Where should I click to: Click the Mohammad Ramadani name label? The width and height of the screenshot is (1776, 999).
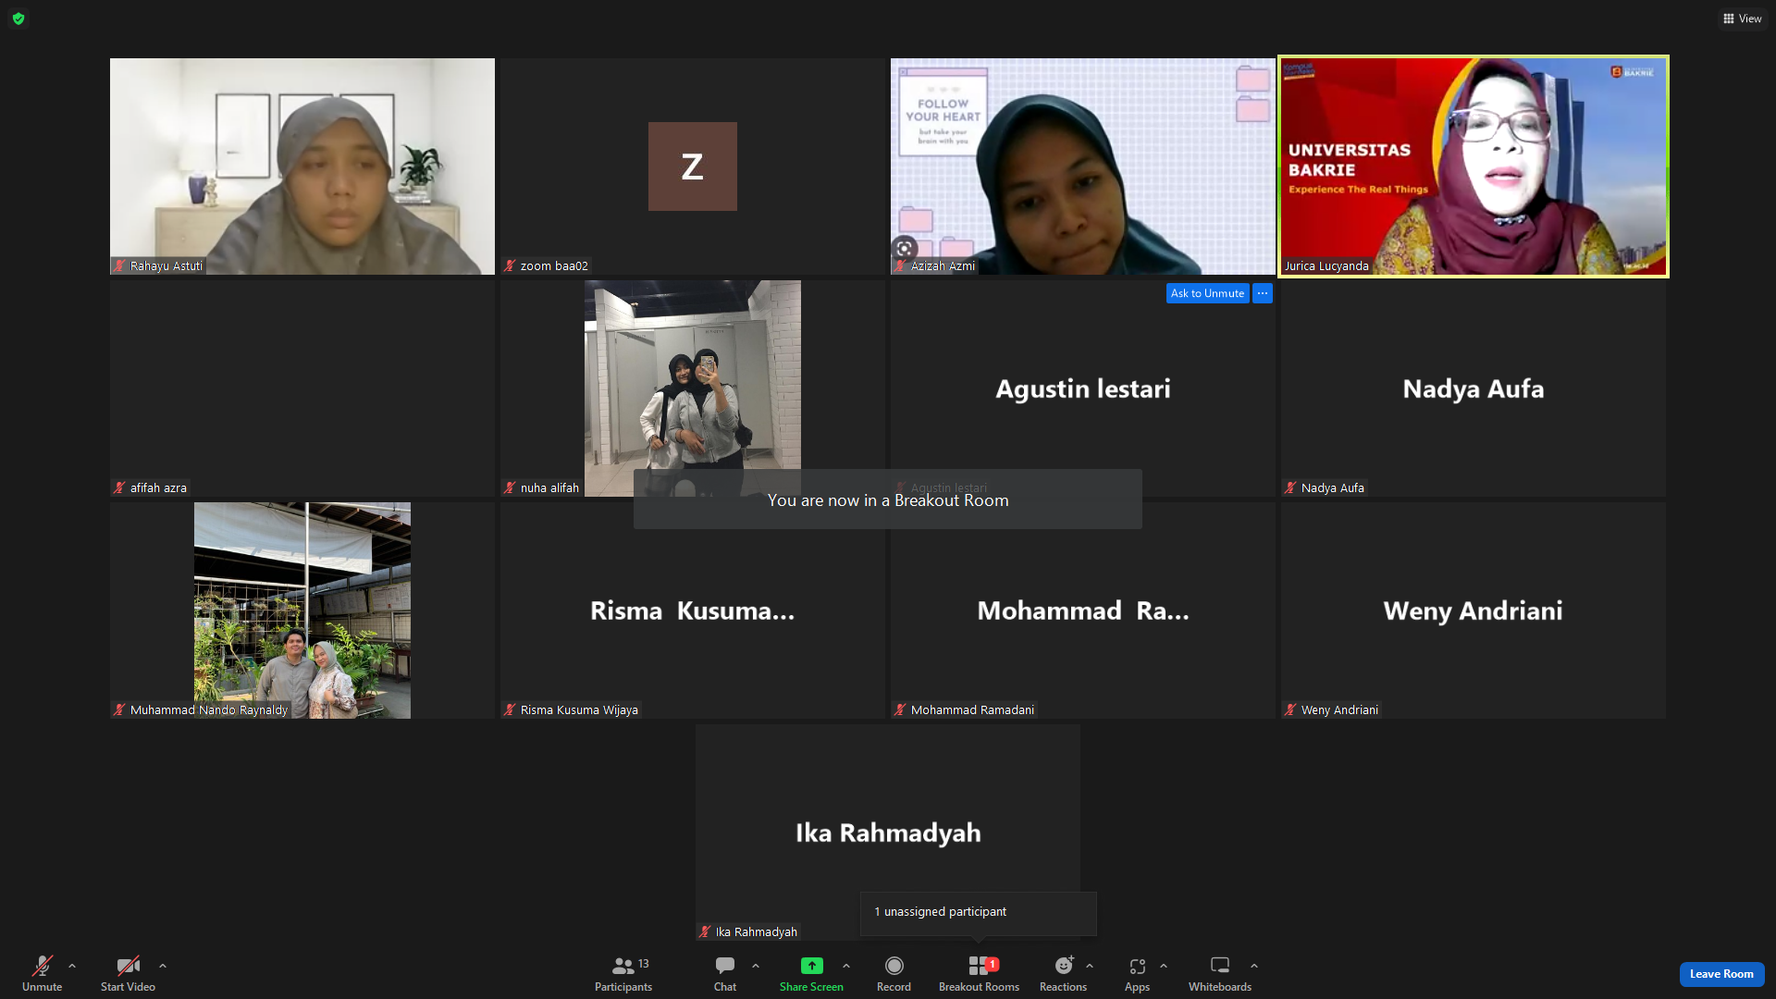tap(972, 710)
